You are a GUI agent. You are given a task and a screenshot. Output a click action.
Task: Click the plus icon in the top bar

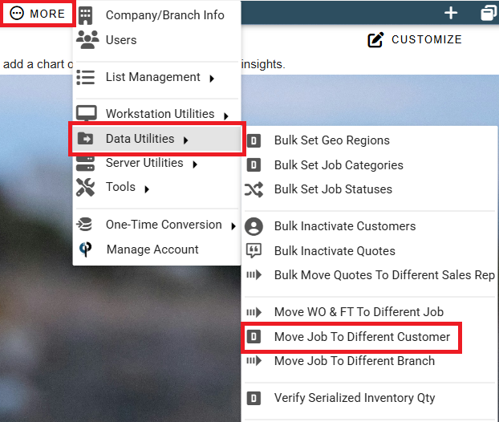(451, 13)
